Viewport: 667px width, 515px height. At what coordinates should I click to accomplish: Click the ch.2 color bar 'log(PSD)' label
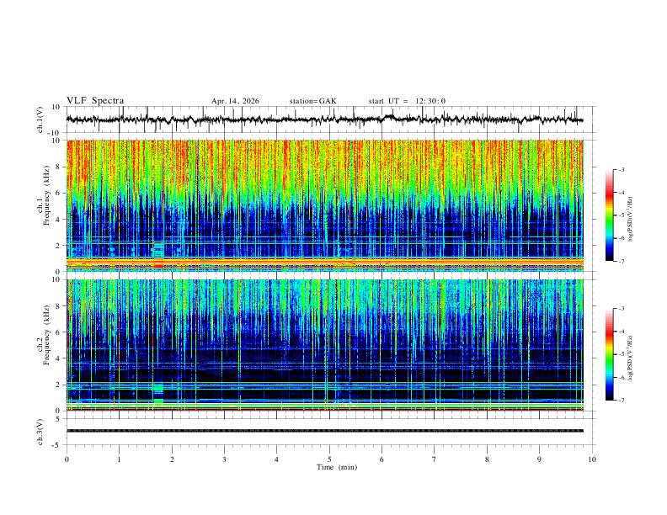click(x=630, y=358)
